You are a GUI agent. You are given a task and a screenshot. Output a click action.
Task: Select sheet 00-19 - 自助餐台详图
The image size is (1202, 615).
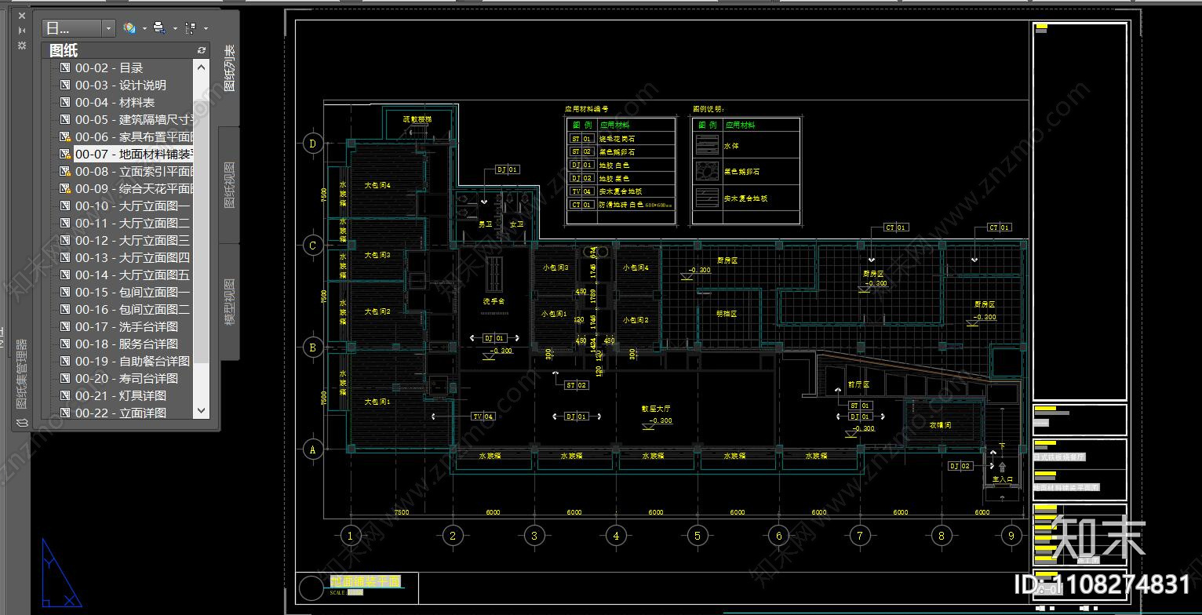coord(133,362)
